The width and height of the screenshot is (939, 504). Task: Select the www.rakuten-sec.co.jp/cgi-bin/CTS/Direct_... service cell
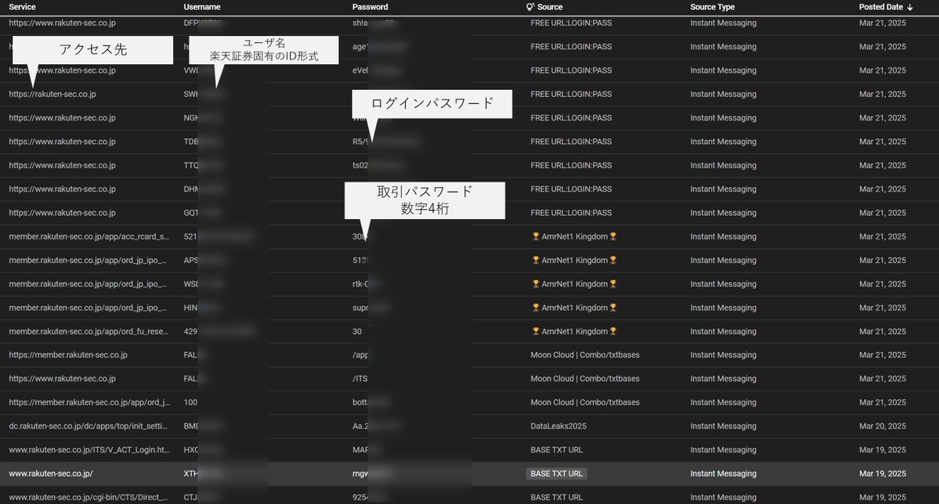[x=88, y=497]
